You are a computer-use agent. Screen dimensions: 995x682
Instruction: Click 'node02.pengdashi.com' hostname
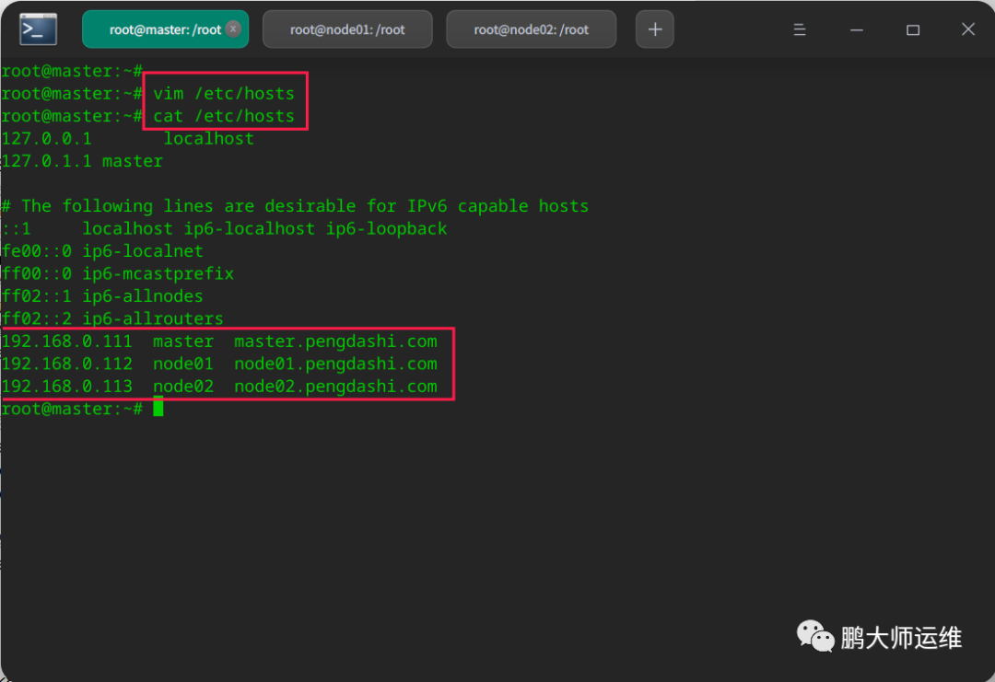(x=335, y=386)
